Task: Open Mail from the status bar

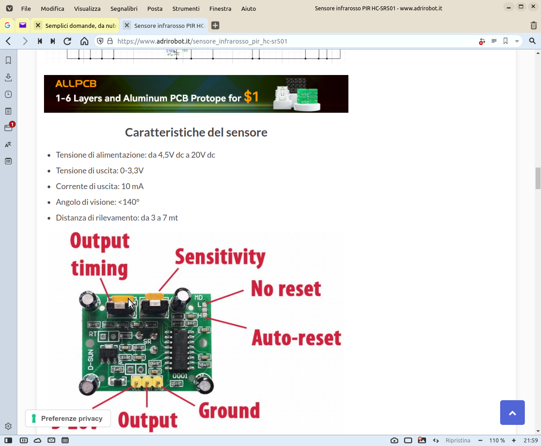Action: pyautogui.click(x=51, y=441)
